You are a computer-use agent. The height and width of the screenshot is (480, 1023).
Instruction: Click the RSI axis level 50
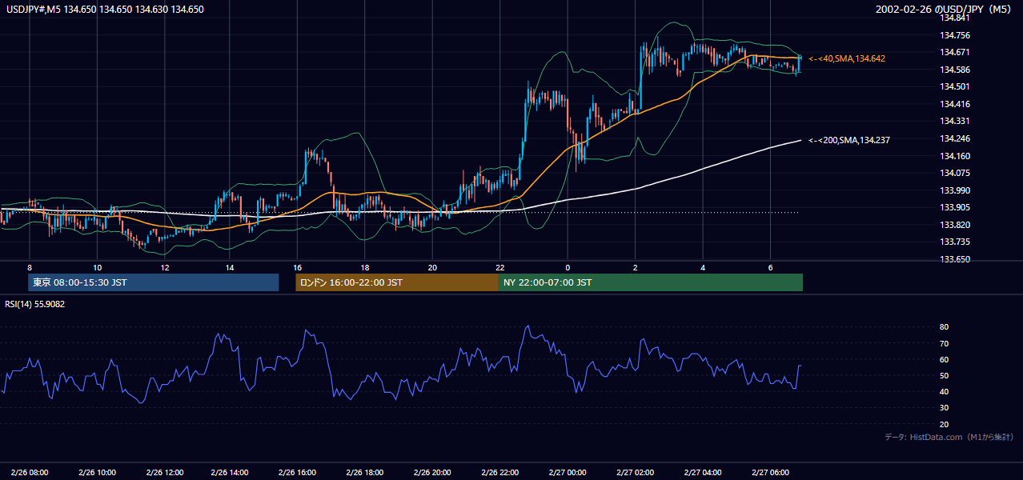[x=944, y=375]
